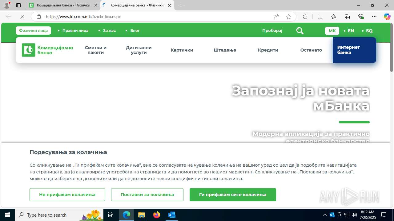Click the Запознај ја новата мБанка headline

(x=300, y=98)
